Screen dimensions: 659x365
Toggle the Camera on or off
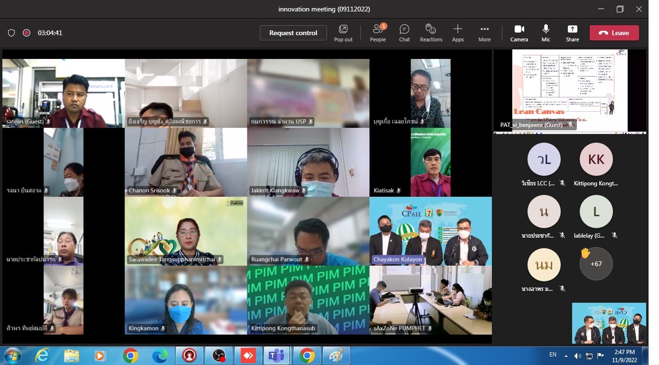point(519,33)
